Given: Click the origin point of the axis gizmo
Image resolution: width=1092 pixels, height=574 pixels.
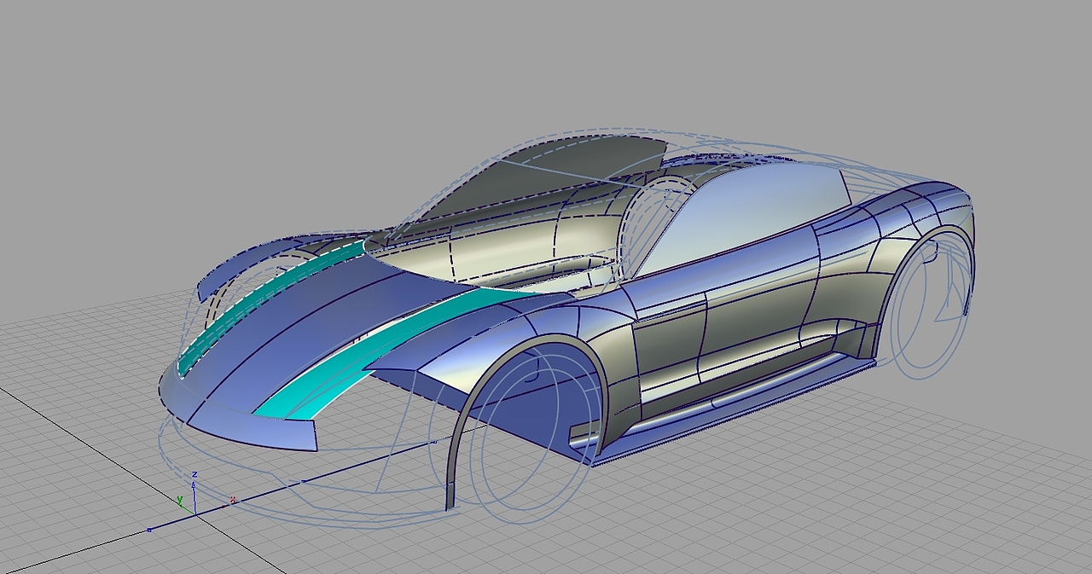Looking at the screenshot, I should pyautogui.click(x=195, y=514).
